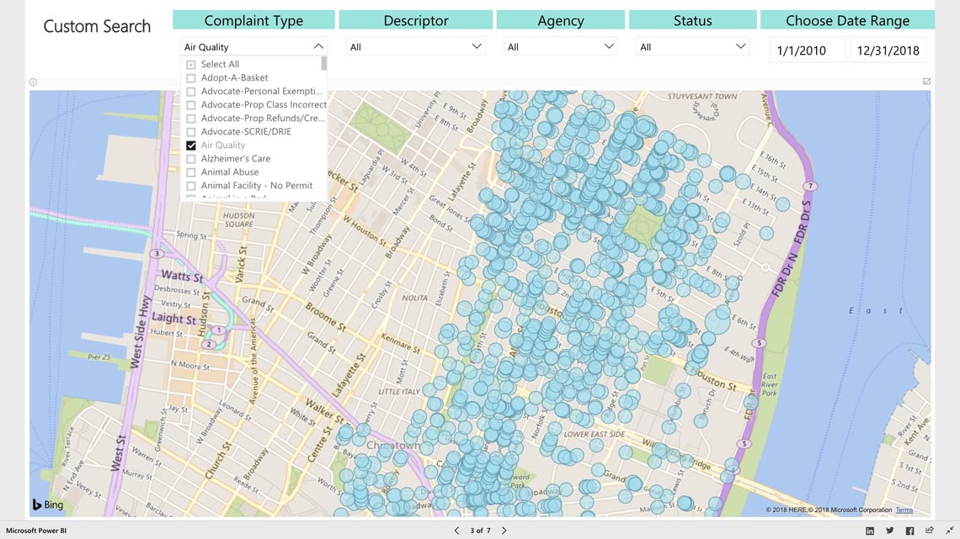Open the map Terms link

click(904, 510)
